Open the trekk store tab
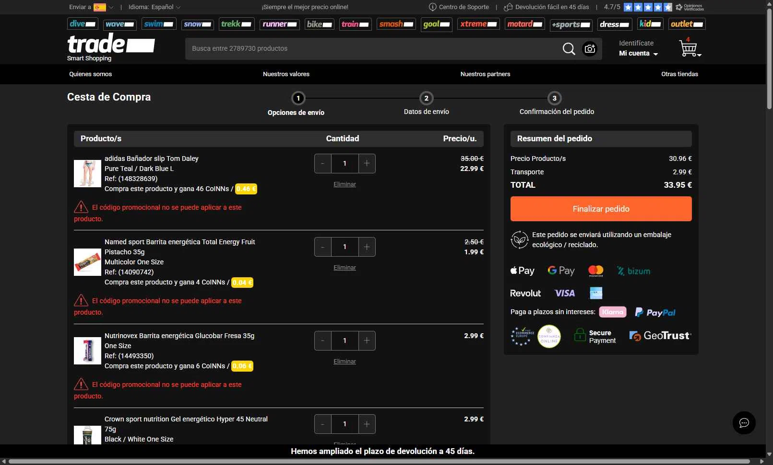Viewport: 773px width, 465px height. pos(236,24)
